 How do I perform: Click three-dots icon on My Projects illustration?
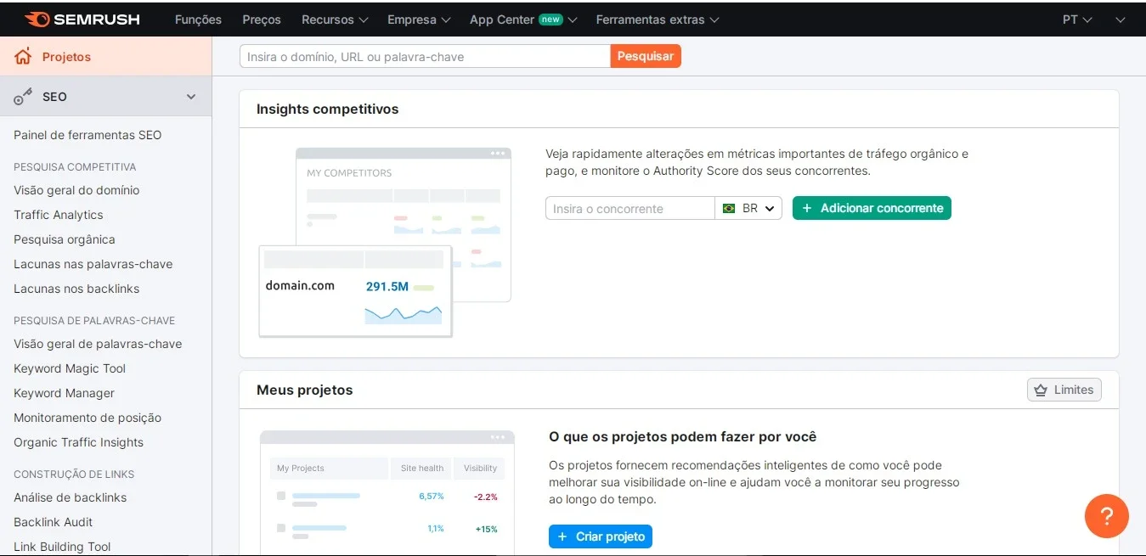[x=499, y=437]
